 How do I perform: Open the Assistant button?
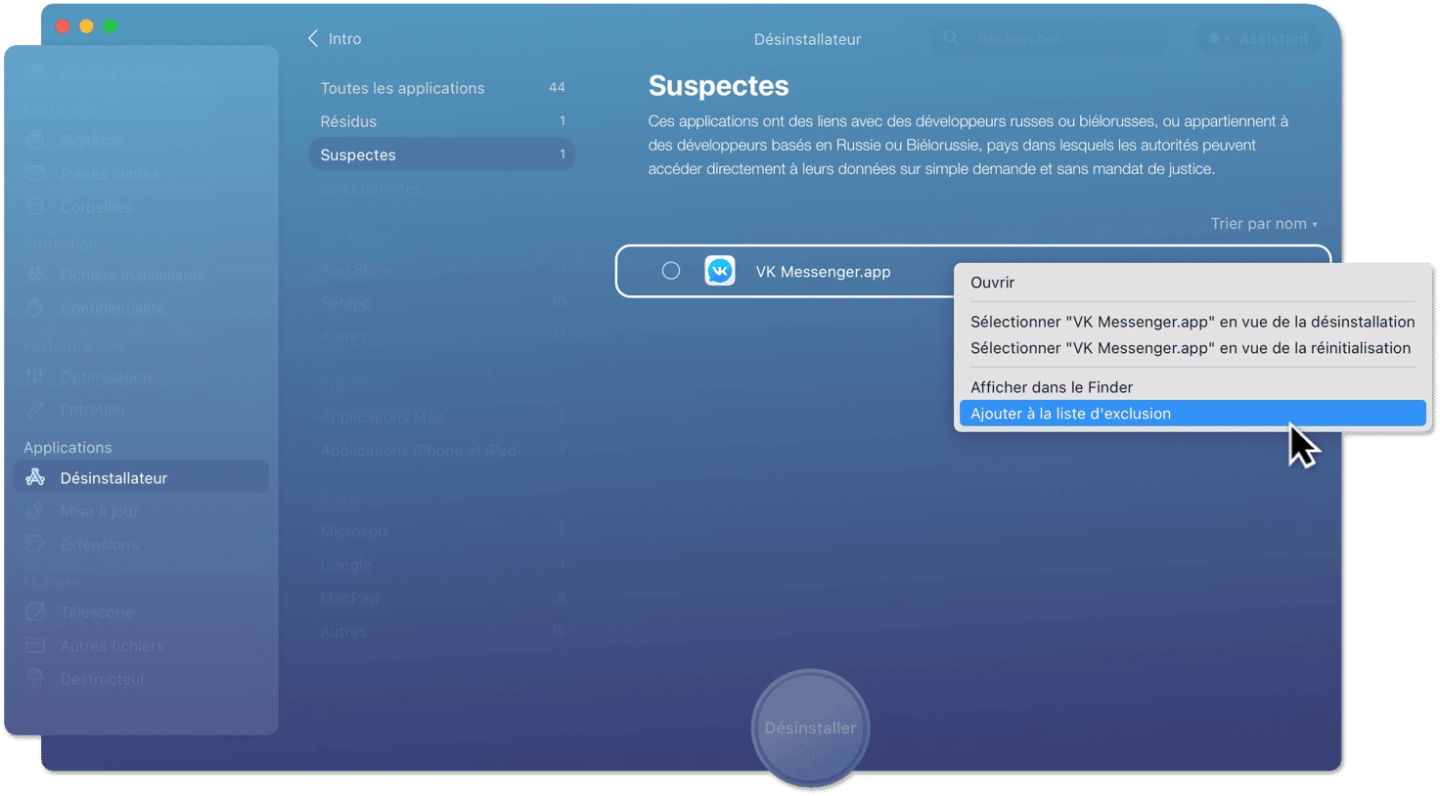click(x=1259, y=38)
